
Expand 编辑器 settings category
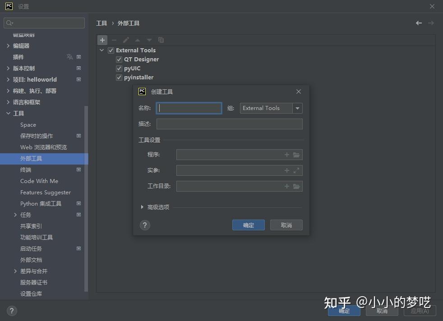(x=8, y=46)
